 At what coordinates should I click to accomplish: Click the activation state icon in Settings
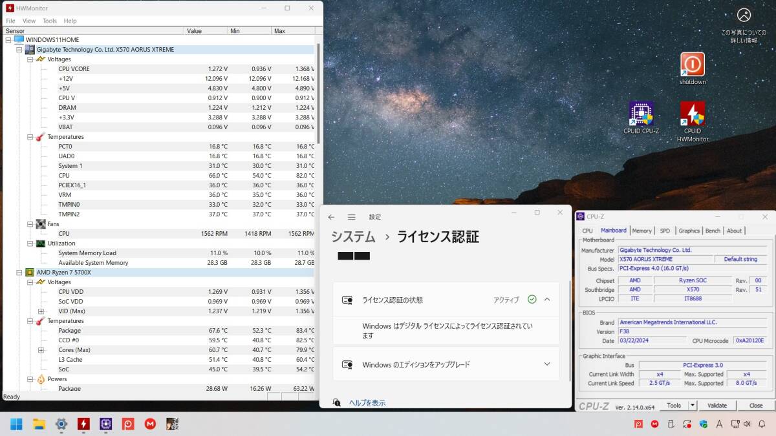point(347,300)
